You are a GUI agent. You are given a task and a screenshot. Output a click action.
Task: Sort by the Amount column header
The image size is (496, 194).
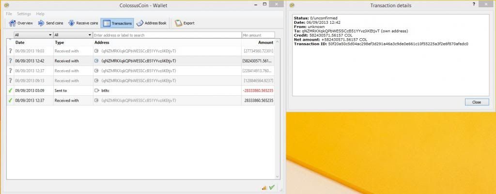click(258, 43)
